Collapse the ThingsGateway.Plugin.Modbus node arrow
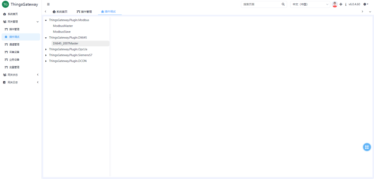The height and width of the screenshot is (179, 374). (x=46, y=20)
